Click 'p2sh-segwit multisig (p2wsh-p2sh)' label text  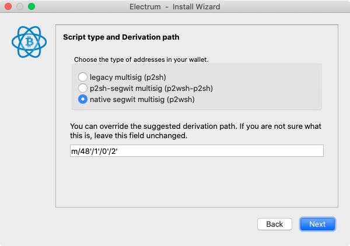tap(151, 89)
